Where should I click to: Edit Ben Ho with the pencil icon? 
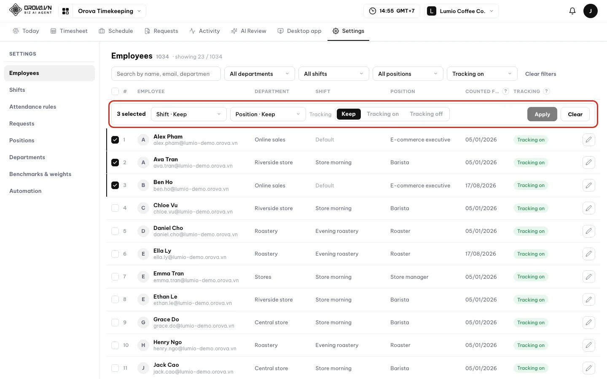[x=588, y=185]
